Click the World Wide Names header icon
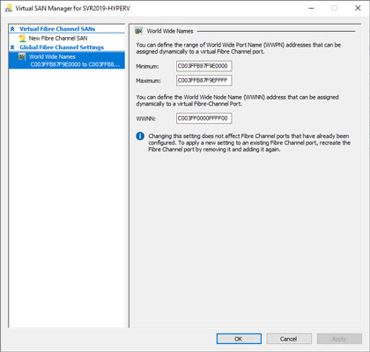The height and width of the screenshot is (352, 370). tap(138, 31)
